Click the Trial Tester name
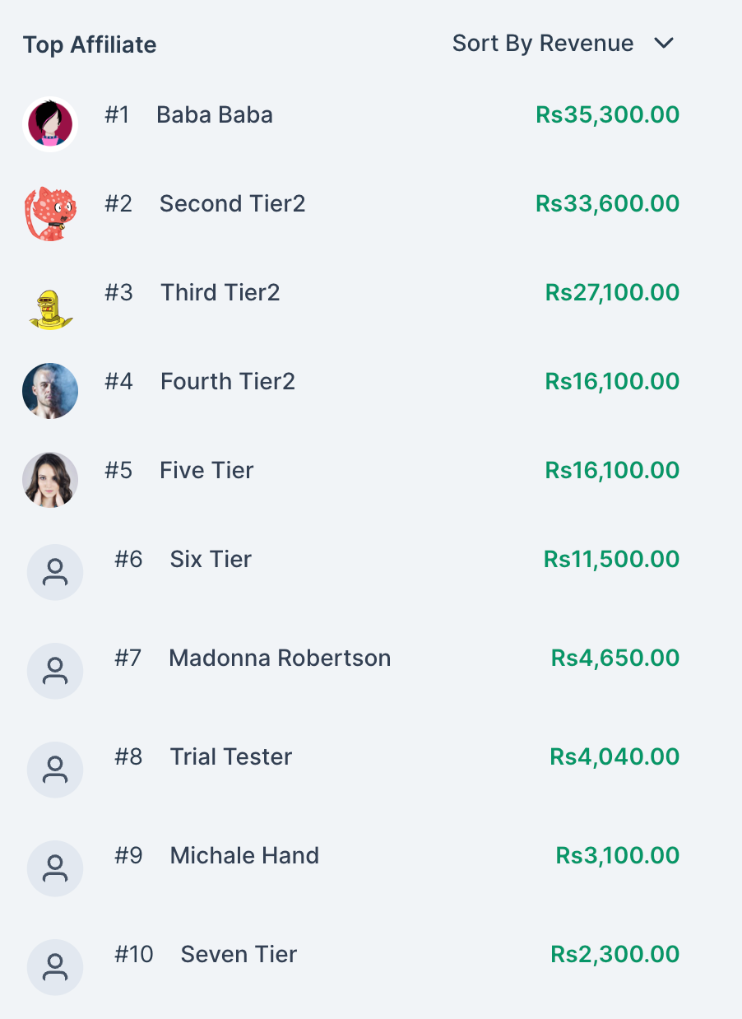This screenshot has height=1019, width=742. coord(231,756)
